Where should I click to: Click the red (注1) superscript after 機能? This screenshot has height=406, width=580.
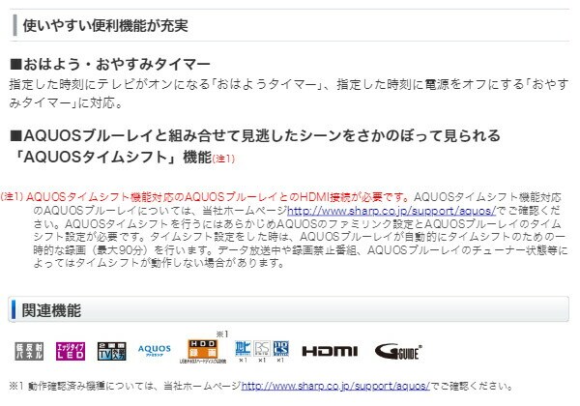(x=223, y=159)
